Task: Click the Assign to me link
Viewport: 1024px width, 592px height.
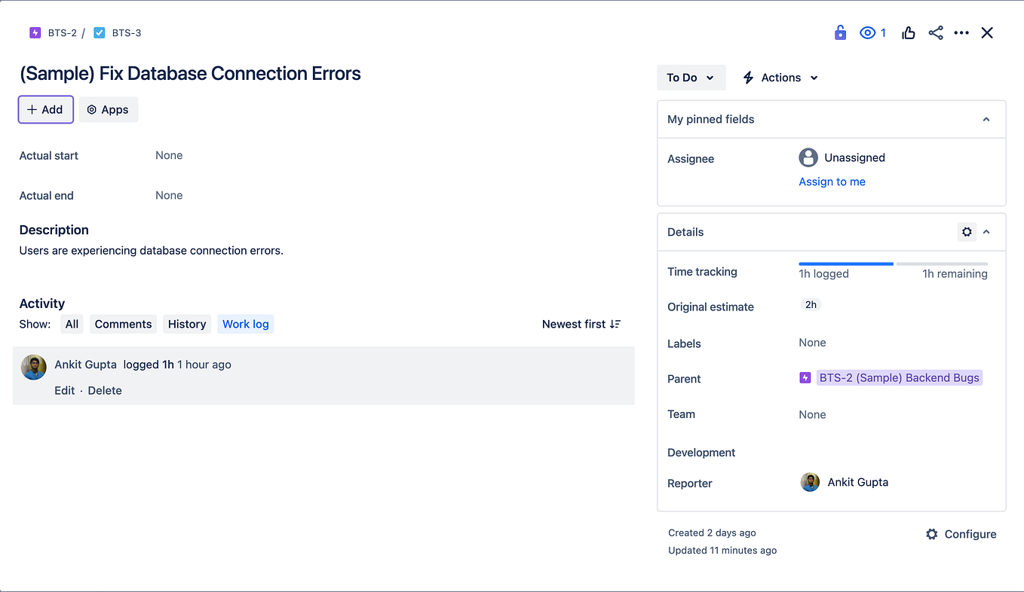Action: [x=832, y=182]
